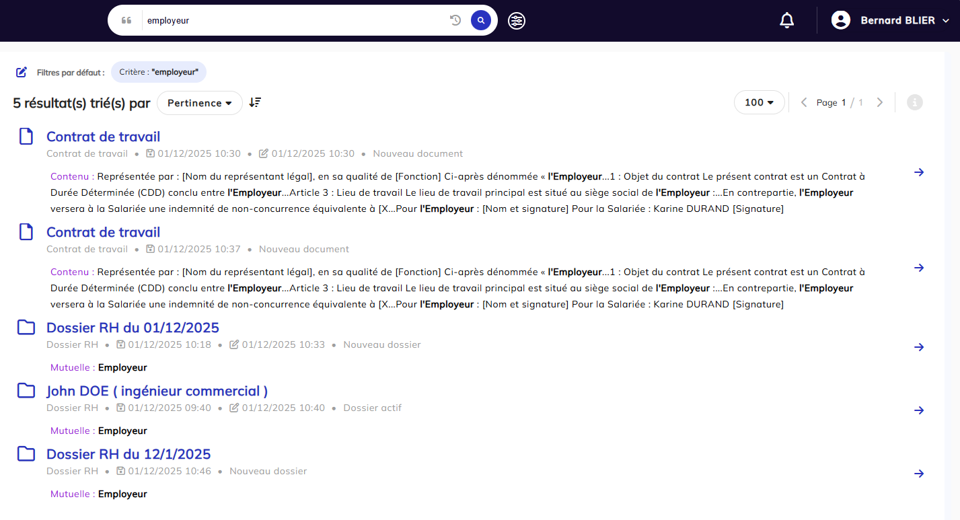Image resolution: width=960 pixels, height=520 pixels.
Task: Expand the Pertinence sort dropdown
Action: pos(199,103)
